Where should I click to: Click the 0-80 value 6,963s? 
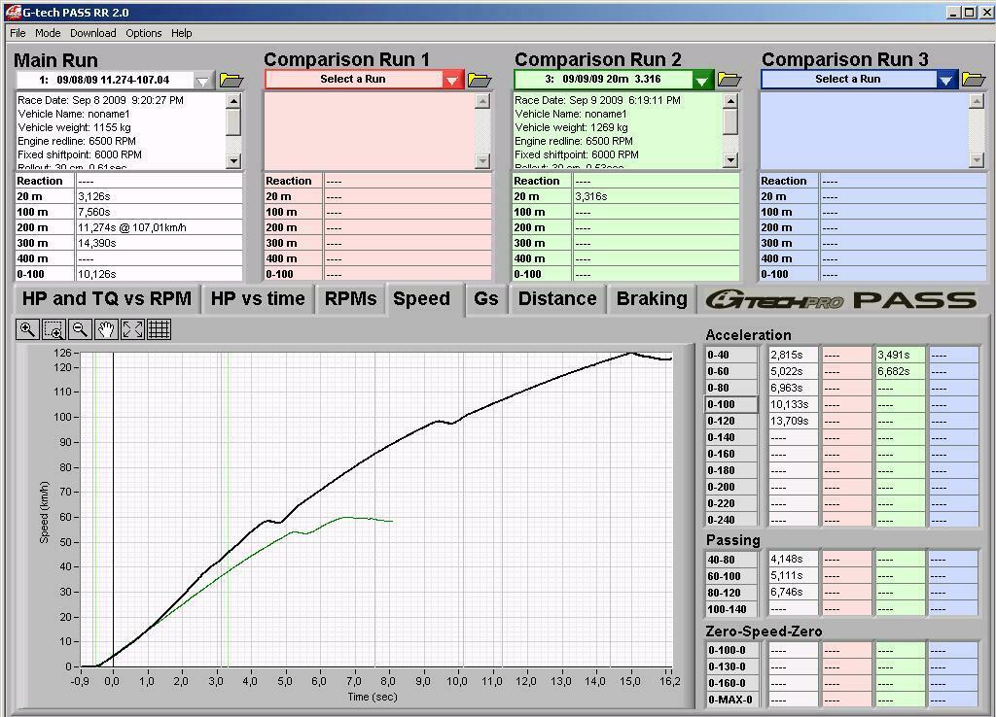tap(794, 389)
